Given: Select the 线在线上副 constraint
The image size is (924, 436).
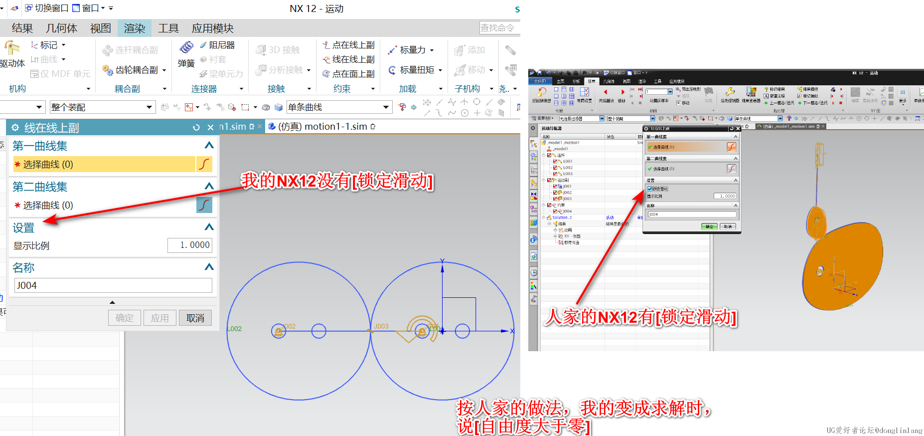Looking at the screenshot, I should tap(348, 59).
